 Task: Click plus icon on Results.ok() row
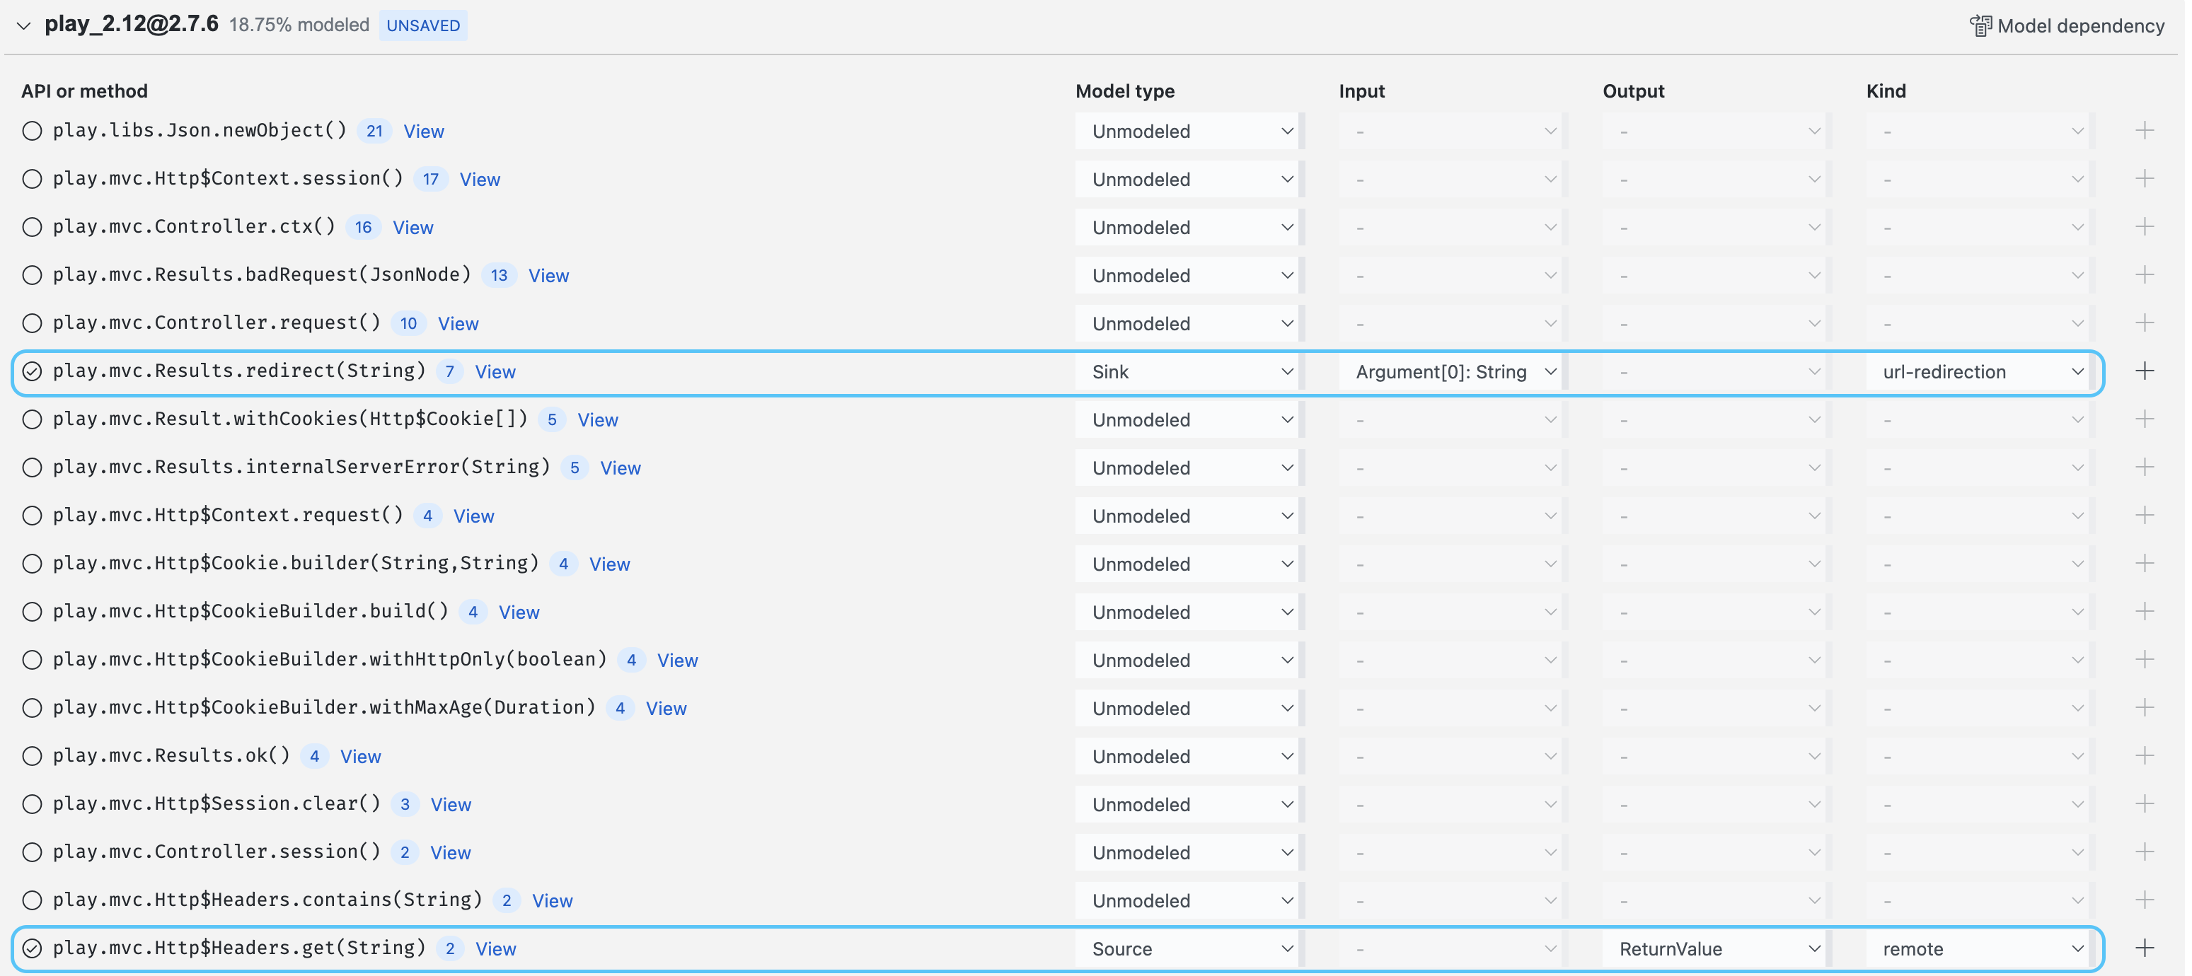2145,755
